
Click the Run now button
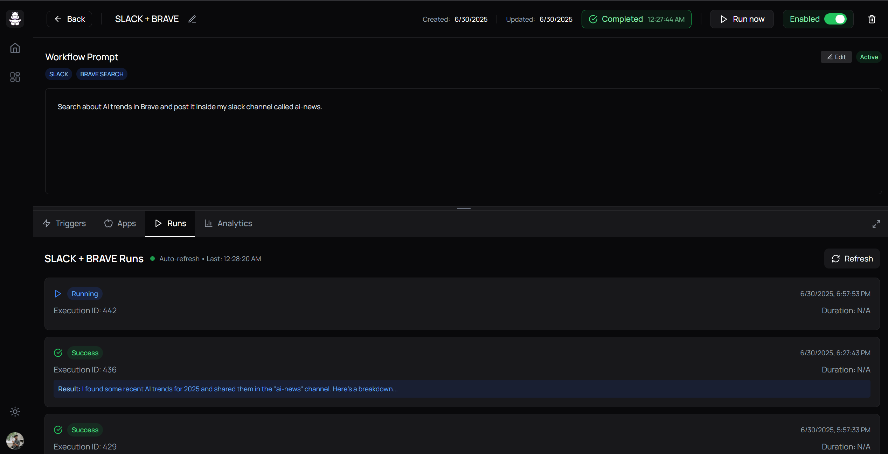(742, 19)
